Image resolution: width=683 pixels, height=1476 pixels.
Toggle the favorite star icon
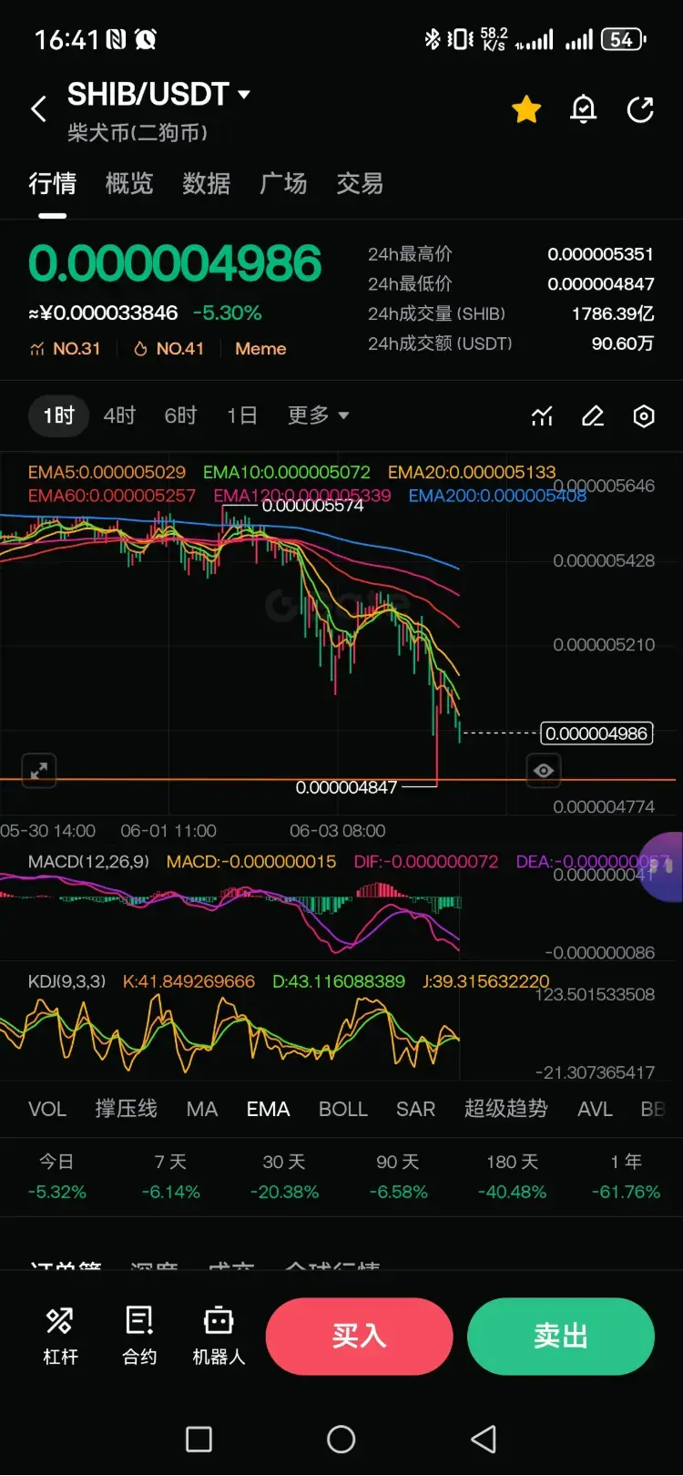(x=526, y=110)
